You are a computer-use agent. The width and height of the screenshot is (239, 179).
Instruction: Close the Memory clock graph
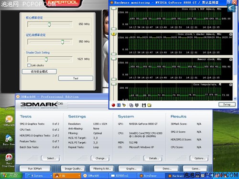click(231, 60)
